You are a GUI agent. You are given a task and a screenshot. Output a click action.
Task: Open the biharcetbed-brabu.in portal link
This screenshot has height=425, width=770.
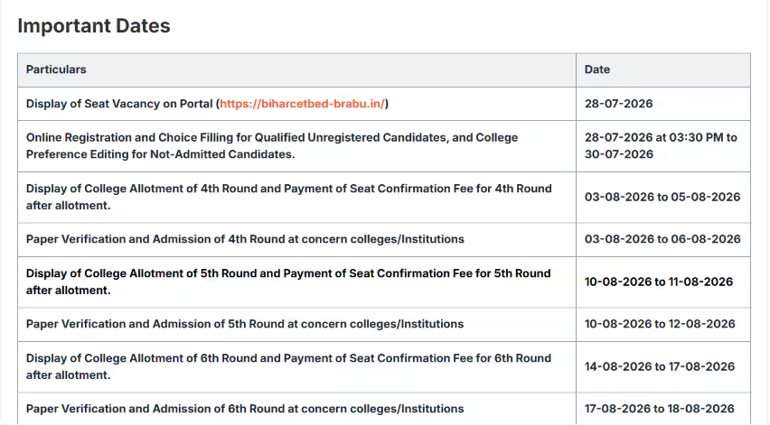(302, 104)
